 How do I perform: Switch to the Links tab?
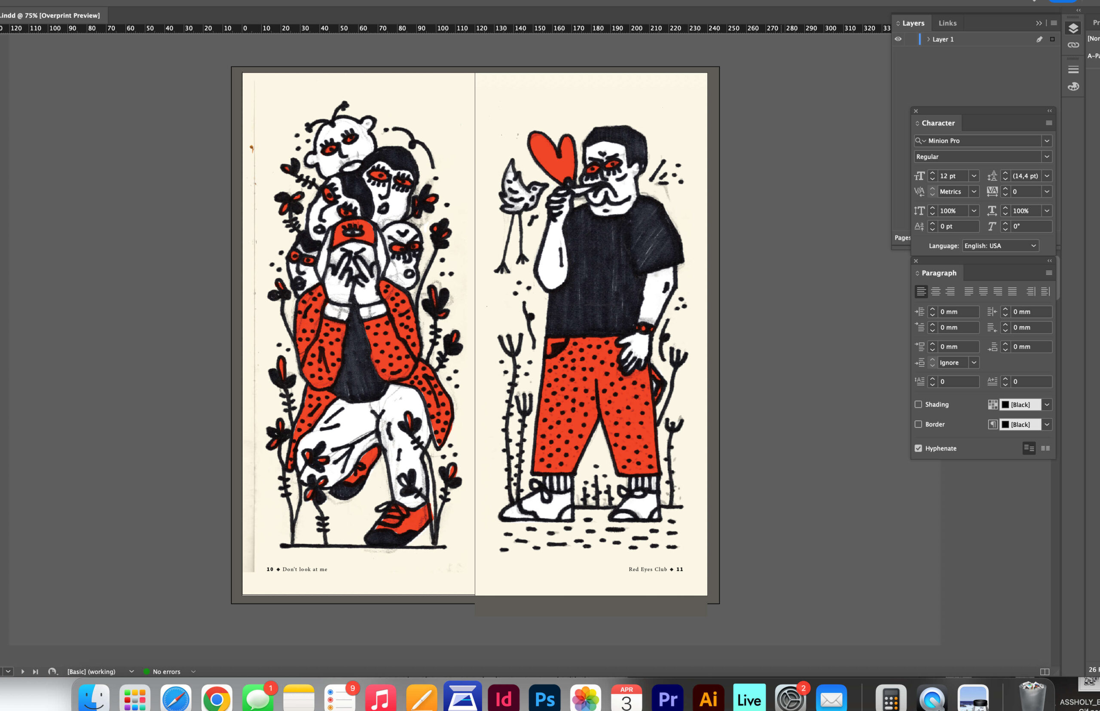[947, 23]
